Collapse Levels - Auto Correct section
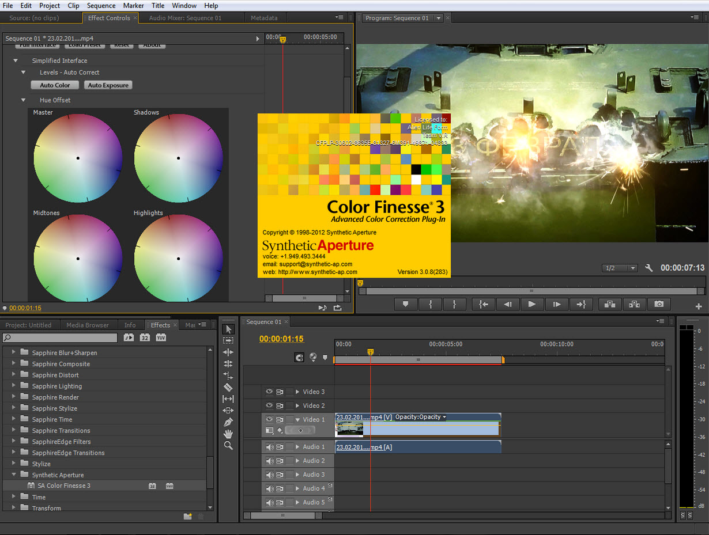Screen dimensions: 709x535 tap(24, 72)
